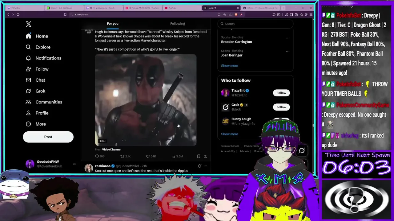Toggle the browser sidebar panel icon
Viewport: 394px width, 221px height.
(x=291, y=14)
